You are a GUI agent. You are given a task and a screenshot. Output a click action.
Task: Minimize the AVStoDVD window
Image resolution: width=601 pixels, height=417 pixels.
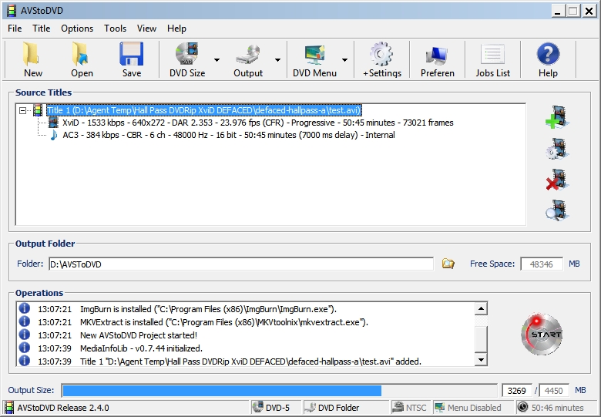point(558,11)
